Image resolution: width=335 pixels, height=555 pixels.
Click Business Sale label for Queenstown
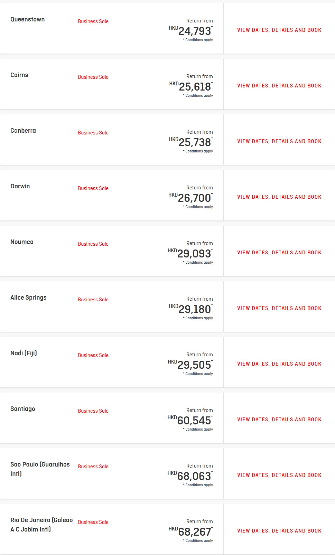(x=93, y=21)
